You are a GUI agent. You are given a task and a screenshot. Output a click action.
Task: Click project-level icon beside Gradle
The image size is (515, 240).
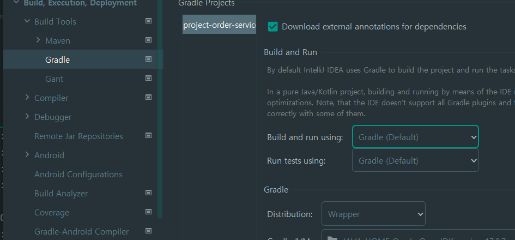pos(148,59)
